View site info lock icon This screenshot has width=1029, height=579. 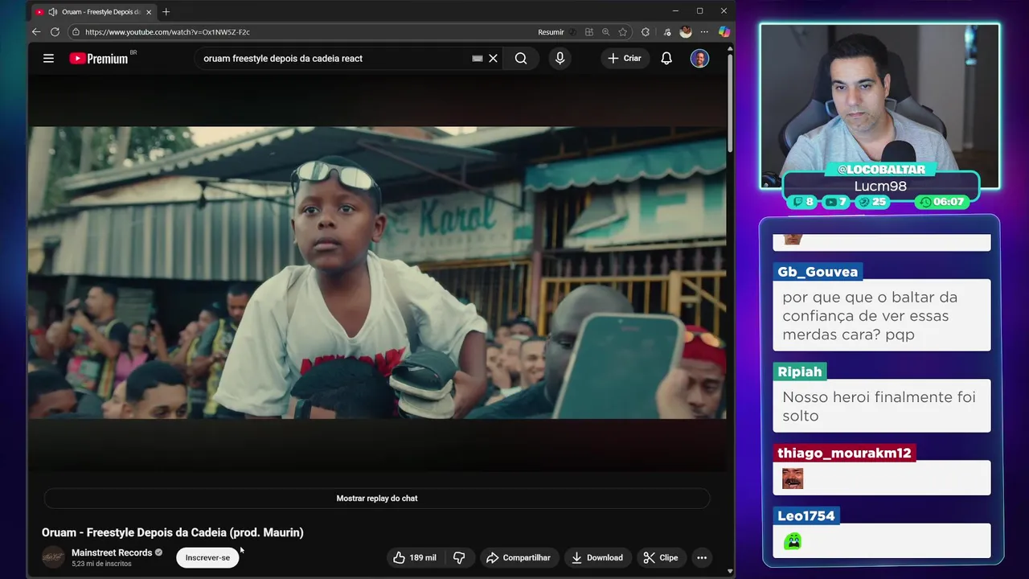coord(76,32)
